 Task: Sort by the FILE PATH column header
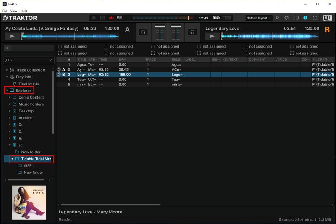click(323, 59)
